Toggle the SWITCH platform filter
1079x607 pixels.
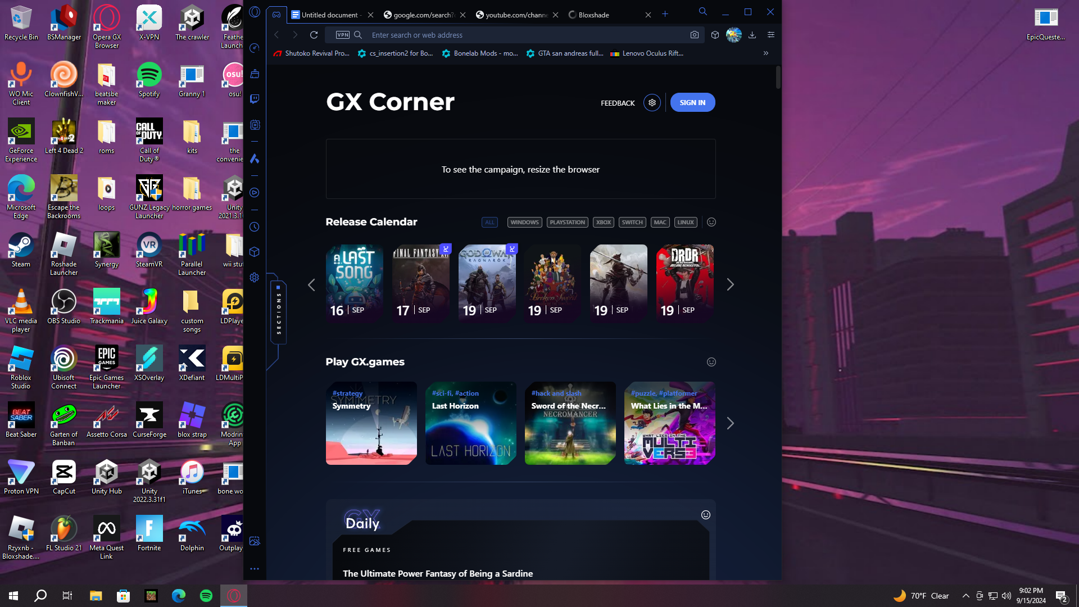pos(632,223)
